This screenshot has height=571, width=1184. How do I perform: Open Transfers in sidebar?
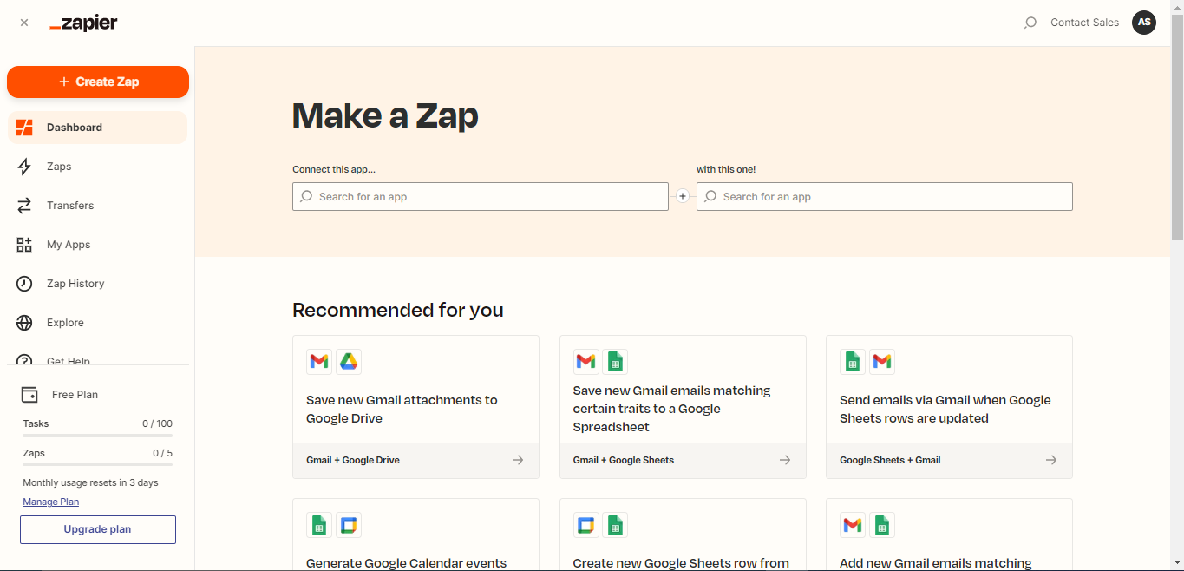point(97,206)
